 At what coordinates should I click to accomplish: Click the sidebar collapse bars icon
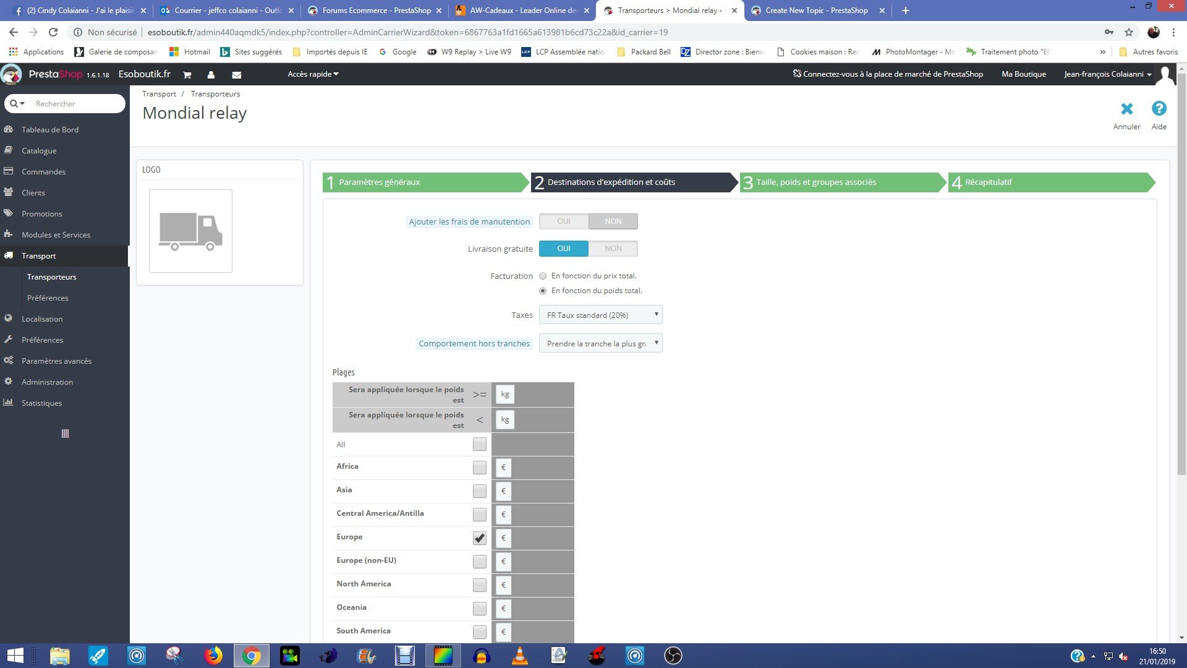point(65,434)
